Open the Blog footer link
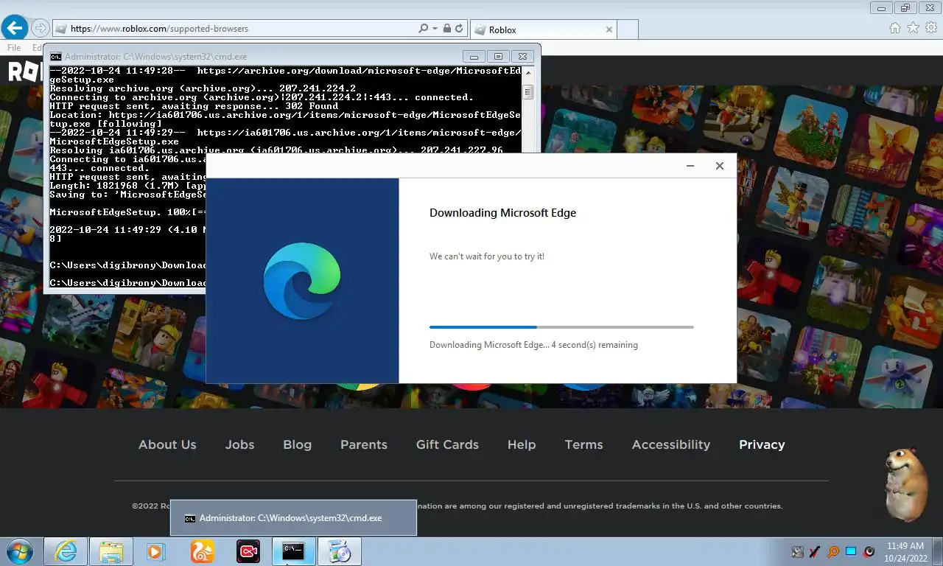Screen dimensions: 943x566 click(297, 444)
